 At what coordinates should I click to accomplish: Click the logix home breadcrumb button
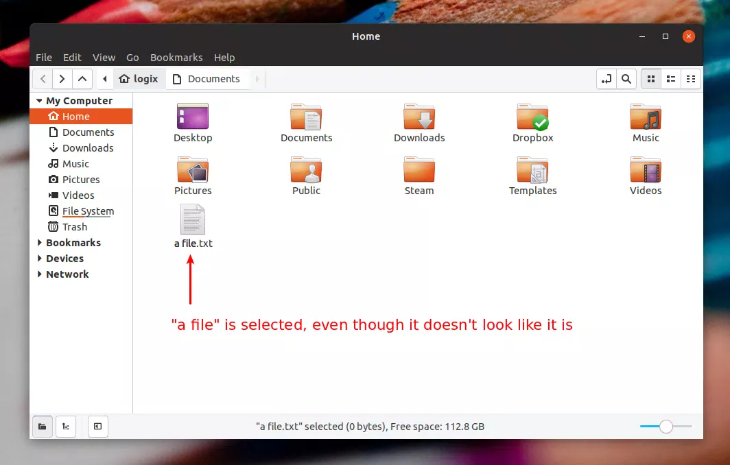point(139,78)
